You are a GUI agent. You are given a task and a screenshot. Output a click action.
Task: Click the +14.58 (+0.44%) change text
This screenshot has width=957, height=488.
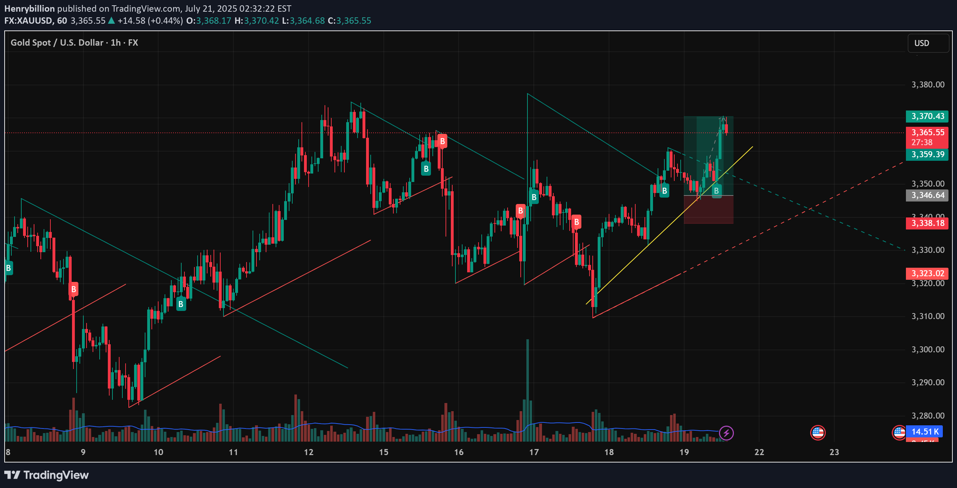click(x=150, y=21)
